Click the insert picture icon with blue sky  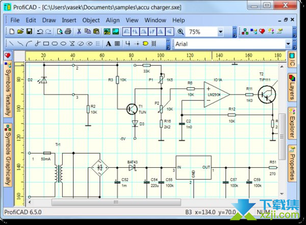(x=116, y=32)
